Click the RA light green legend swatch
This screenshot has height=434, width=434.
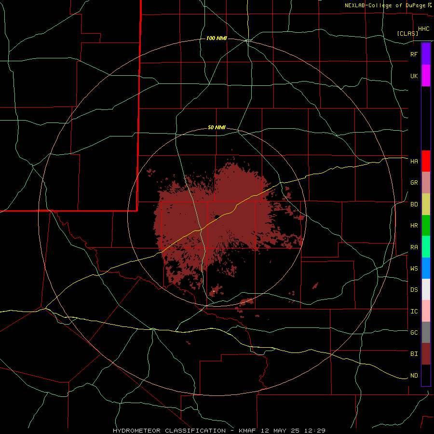(426, 247)
